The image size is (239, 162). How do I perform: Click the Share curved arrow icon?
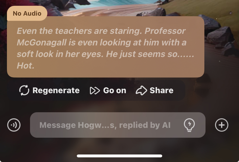click(141, 90)
